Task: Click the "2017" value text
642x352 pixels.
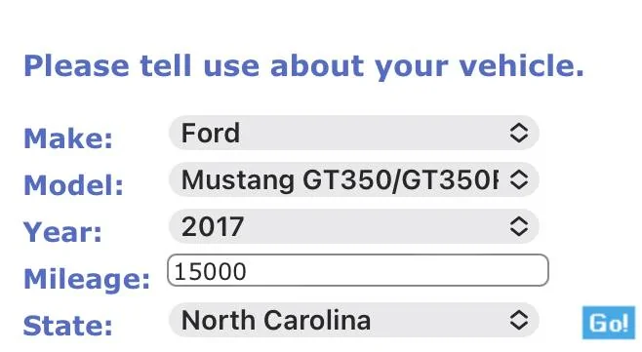Action: point(213,227)
